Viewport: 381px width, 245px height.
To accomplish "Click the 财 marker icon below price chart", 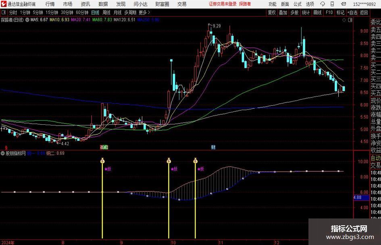I will click(213, 147).
